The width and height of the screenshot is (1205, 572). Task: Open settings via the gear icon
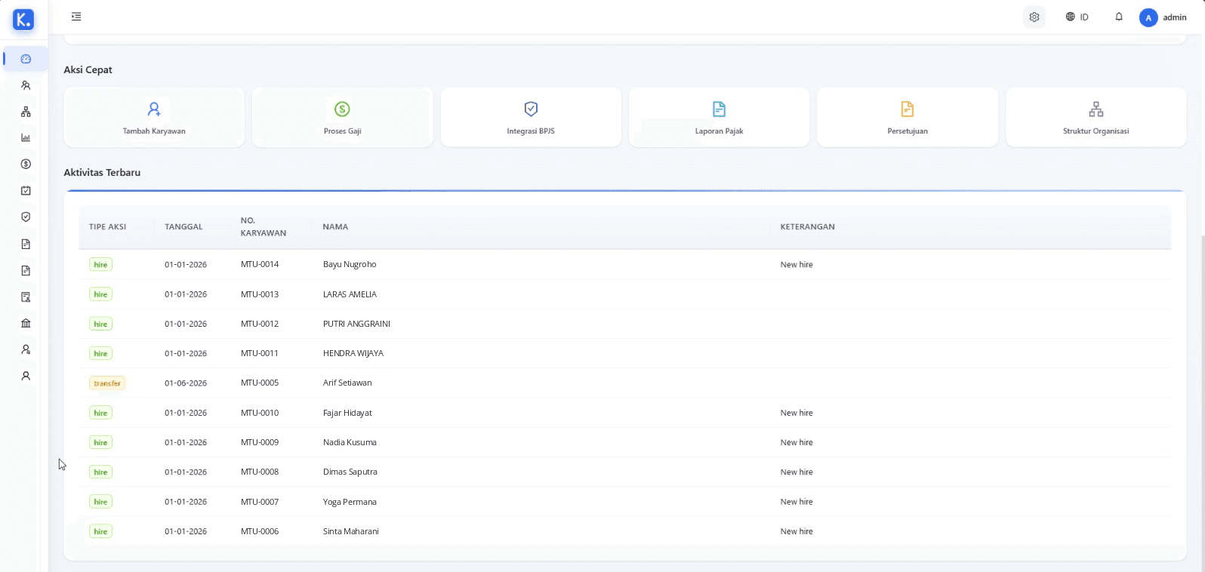point(1034,17)
